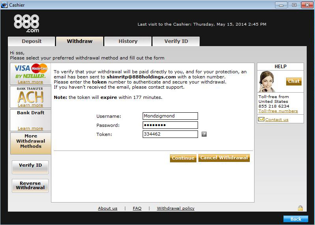The image size is (315, 225).
Task: Click the Contact us envelope icon
Action: coord(261,119)
